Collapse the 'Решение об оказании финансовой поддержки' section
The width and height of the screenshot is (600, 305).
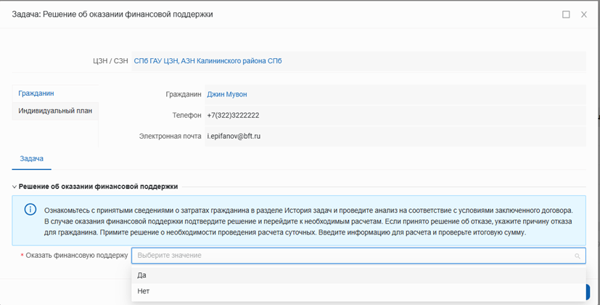pyautogui.click(x=15, y=187)
